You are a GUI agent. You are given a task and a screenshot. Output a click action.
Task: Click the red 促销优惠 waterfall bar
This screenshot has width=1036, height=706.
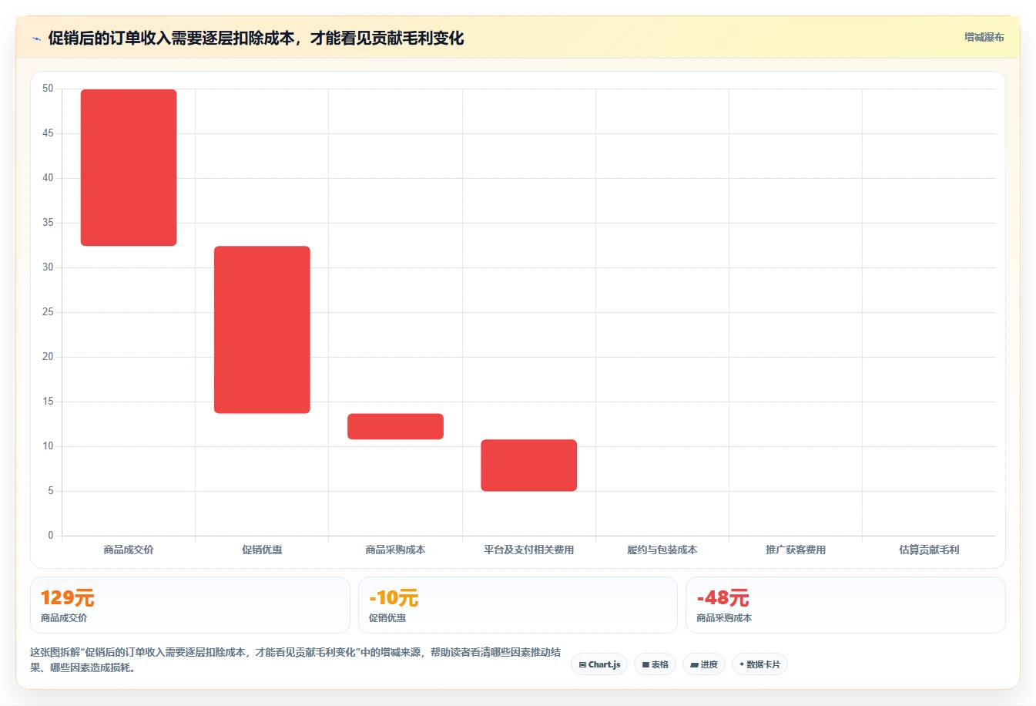click(x=262, y=330)
